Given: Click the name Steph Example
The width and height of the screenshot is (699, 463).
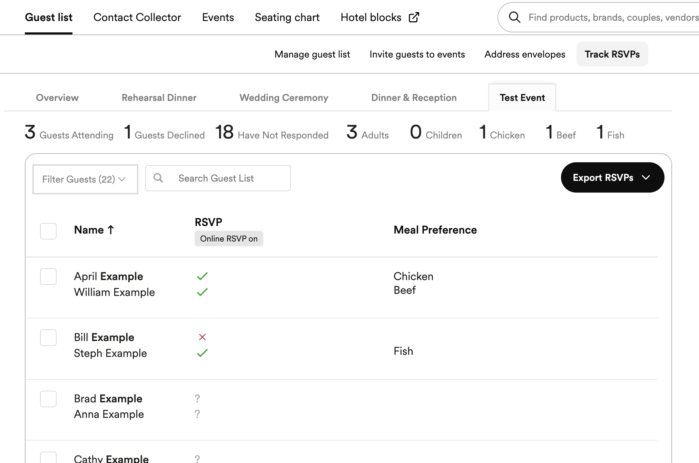Looking at the screenshot, I should [110, 353].
